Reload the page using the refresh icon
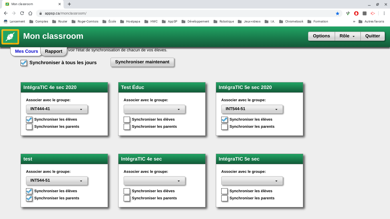This screenshot has width=390, height=219. 22,13
